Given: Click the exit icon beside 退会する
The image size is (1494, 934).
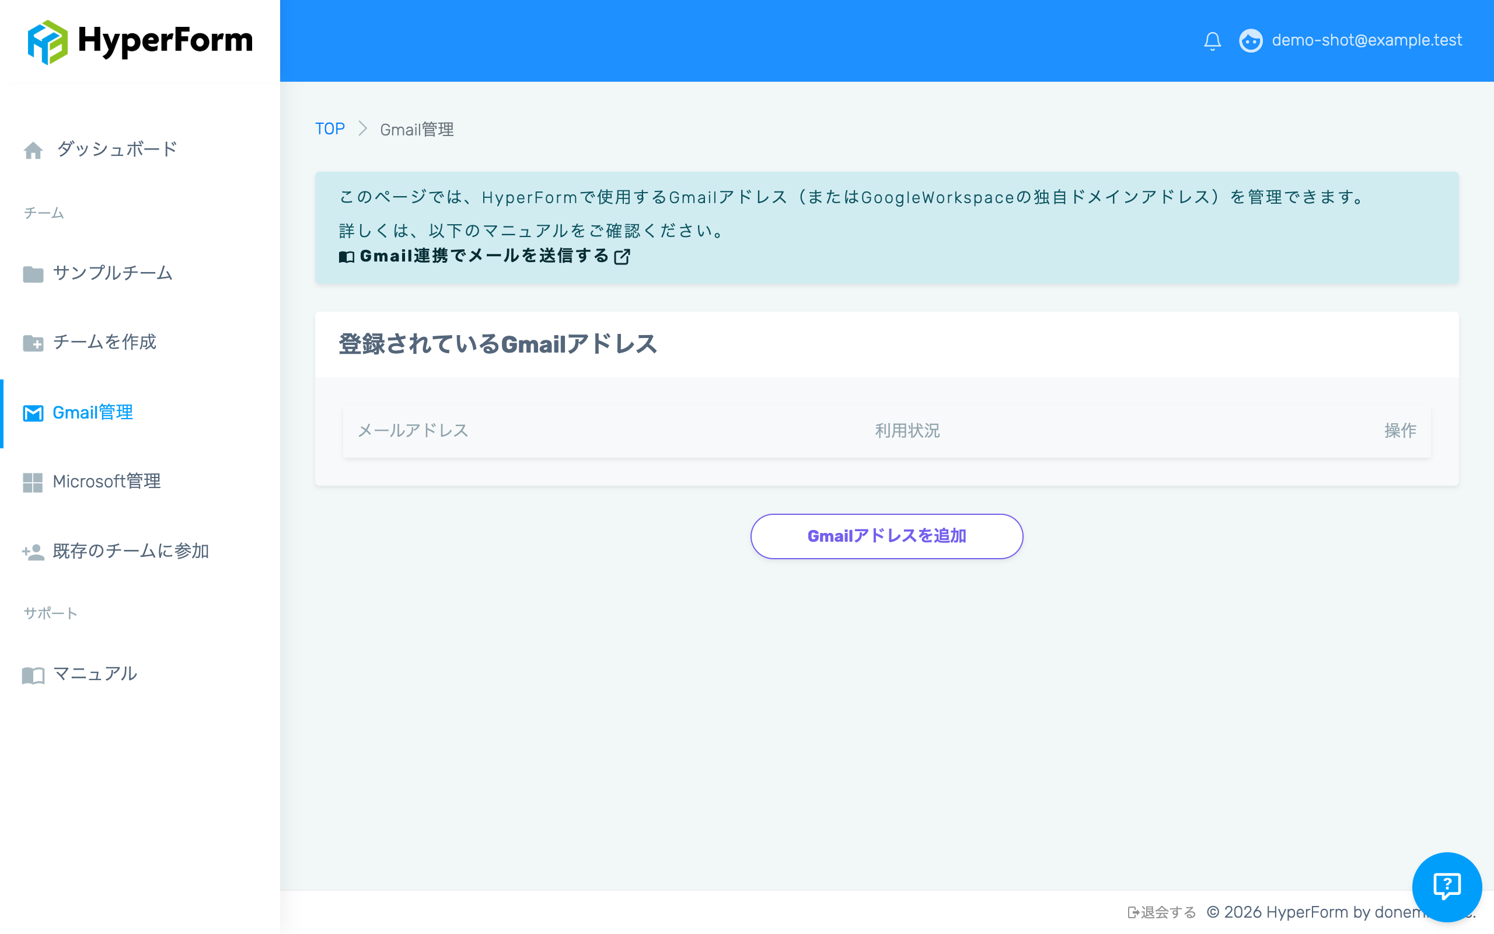Looking at the screenshot, I should point(1133,912).
